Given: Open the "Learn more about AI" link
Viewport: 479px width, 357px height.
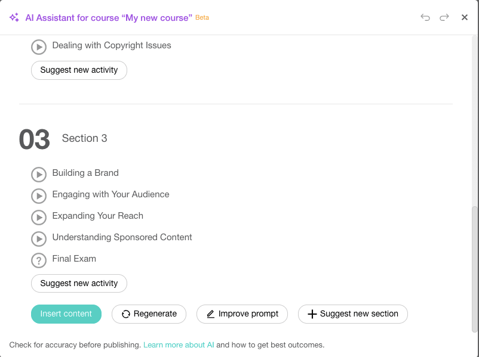Looking at the screenshot, I should coord(178,344).
